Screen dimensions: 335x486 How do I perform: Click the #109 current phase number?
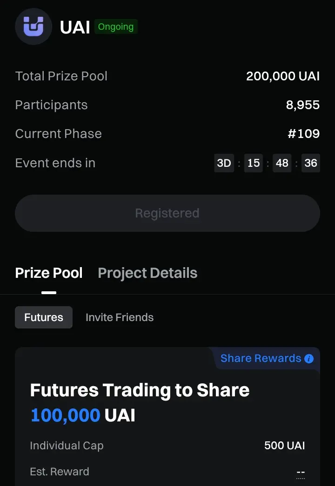point(304,134)
